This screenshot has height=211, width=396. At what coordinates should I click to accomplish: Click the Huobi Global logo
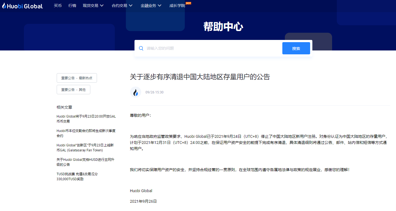[x=22, y=6]
